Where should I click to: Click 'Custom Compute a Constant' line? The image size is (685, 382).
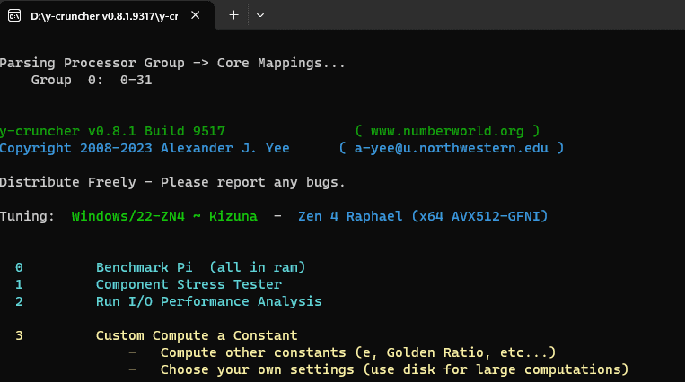[x=197, y=335]
